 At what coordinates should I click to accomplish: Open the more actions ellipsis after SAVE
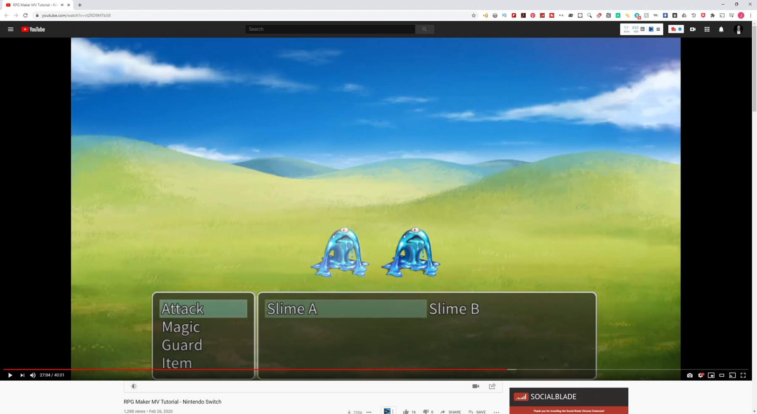[x=496, y=412]
